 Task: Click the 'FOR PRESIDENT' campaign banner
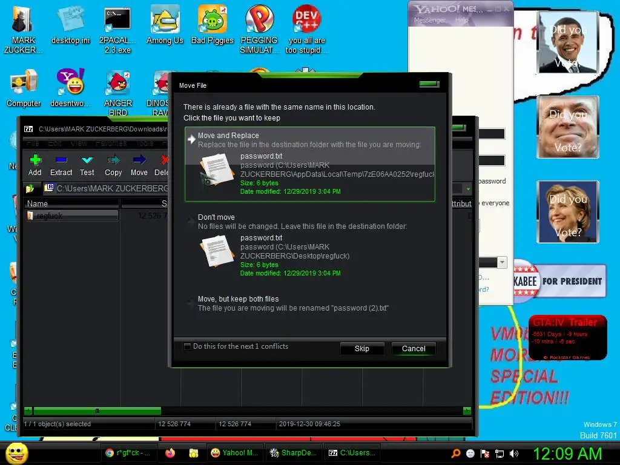tap(559, 281)
